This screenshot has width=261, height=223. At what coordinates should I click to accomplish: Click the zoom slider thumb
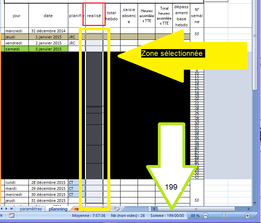224,216
